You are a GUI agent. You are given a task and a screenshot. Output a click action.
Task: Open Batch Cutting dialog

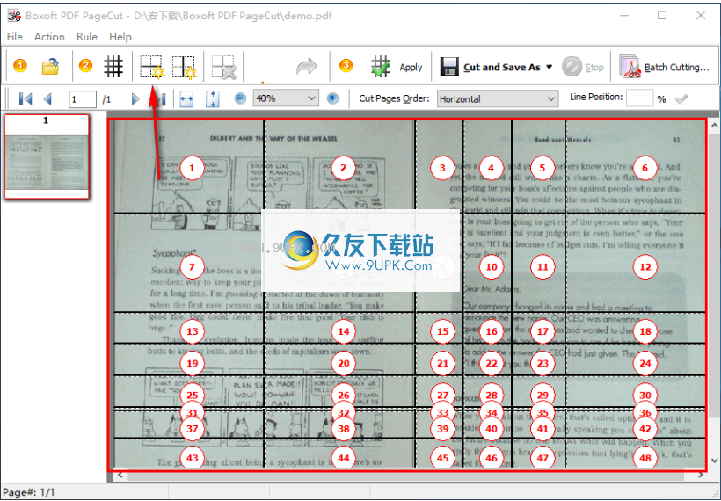(664, 67)
